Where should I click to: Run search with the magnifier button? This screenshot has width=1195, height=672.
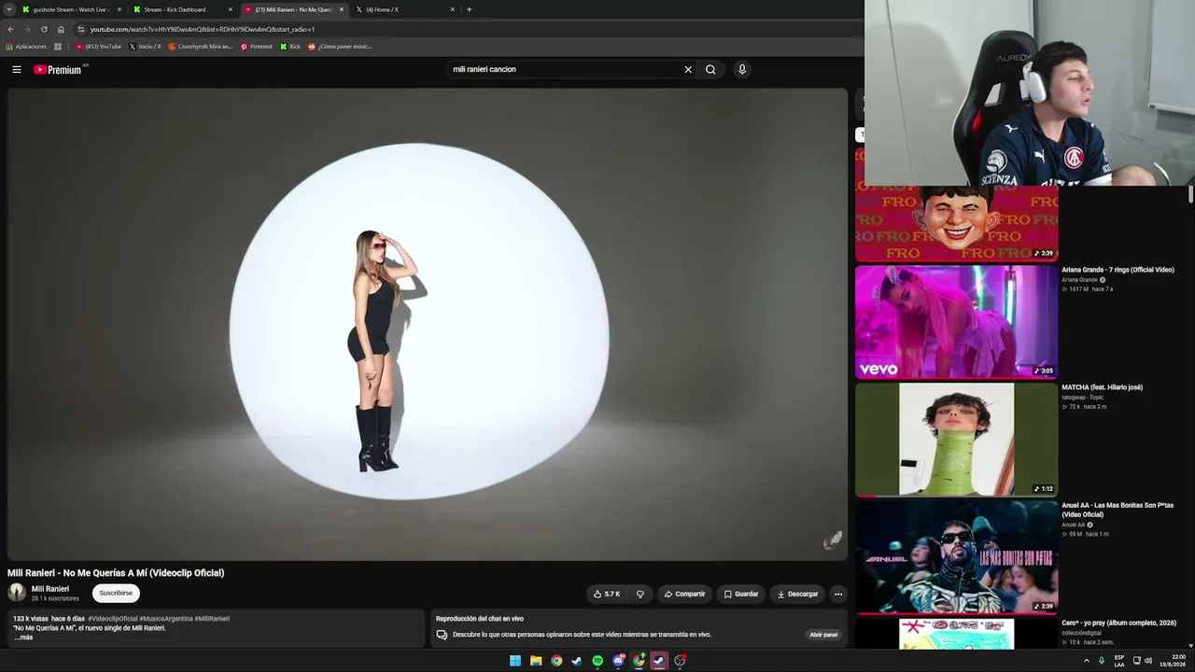click(710, 69)
